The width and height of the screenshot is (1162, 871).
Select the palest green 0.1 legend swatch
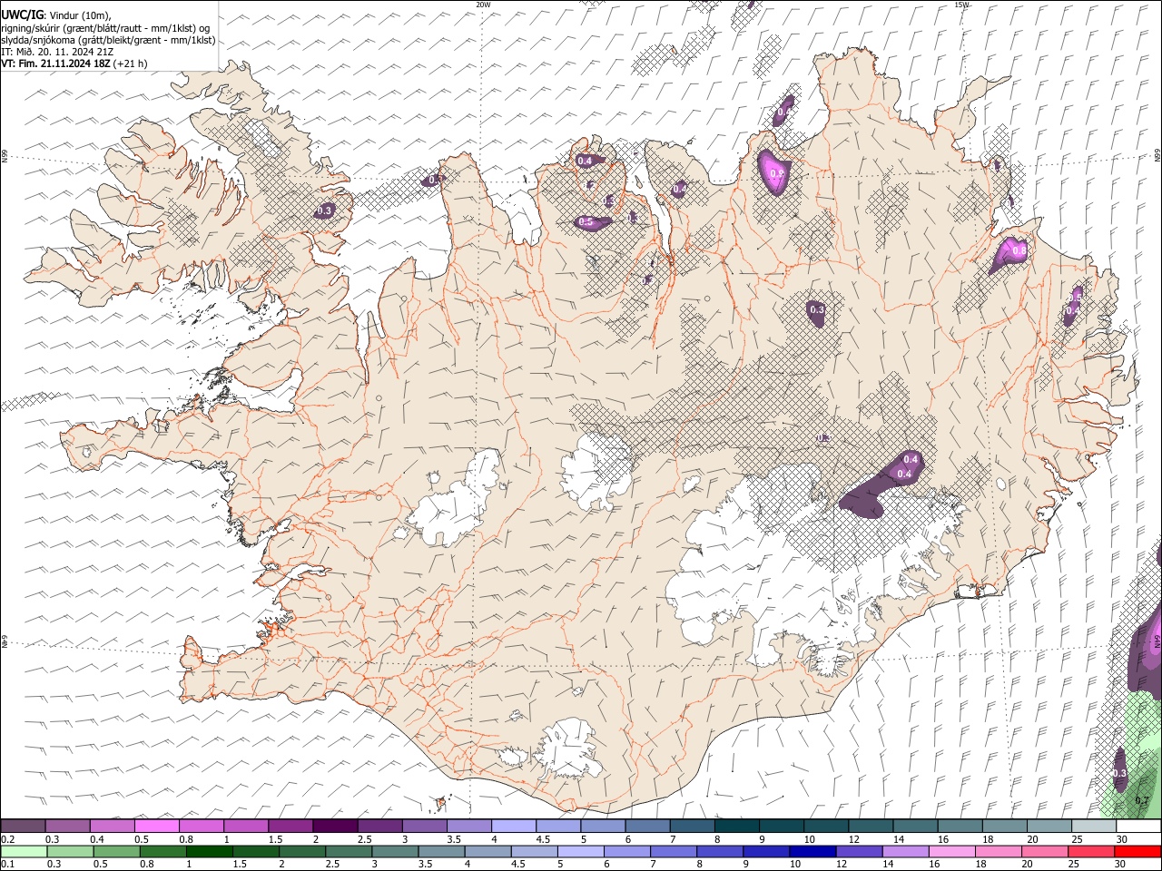[x=24, y=851]
